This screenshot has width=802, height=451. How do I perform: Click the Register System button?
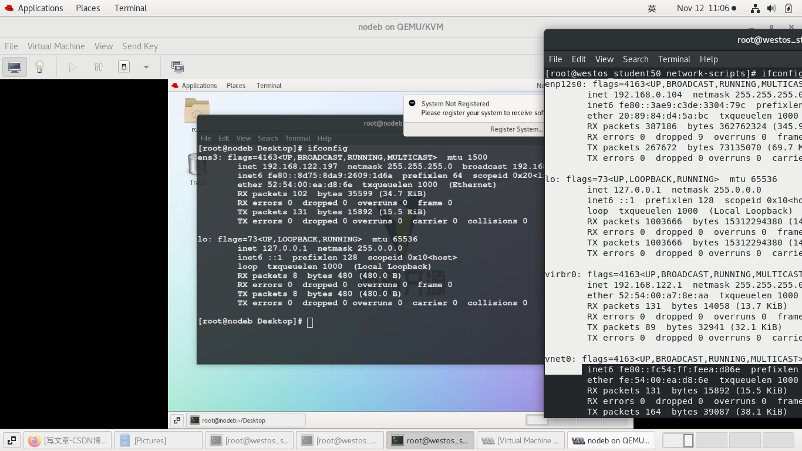pos(517,129)
